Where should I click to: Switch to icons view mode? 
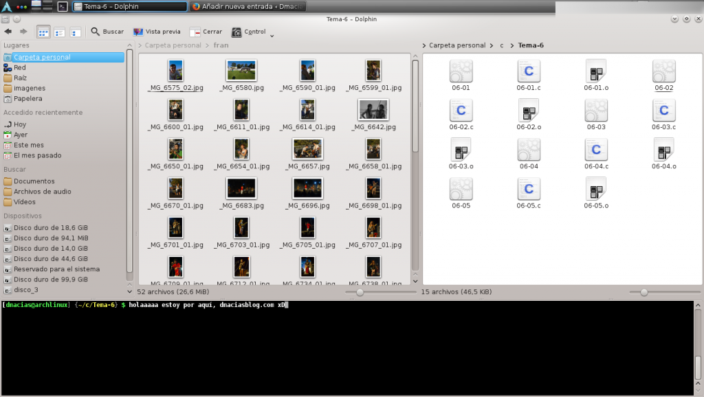pyautogui.click(x=43, y=32)
